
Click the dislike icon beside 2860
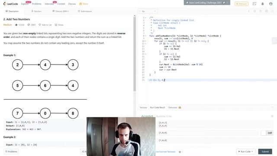pyautogui.click(x=29, y=25)
